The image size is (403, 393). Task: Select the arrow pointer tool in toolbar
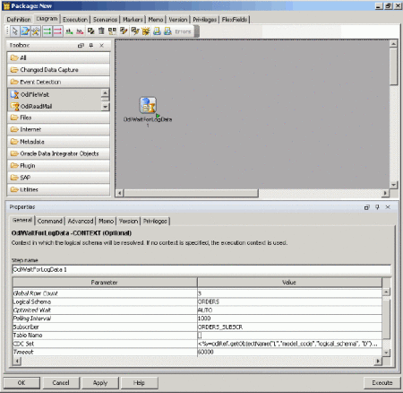(x=14, y=31)
